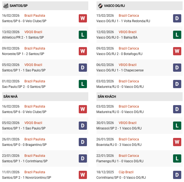Click the L badge for Flamengo 1-0 Vasco
This screenshot has height=182, width=184.
click(177, 158)
